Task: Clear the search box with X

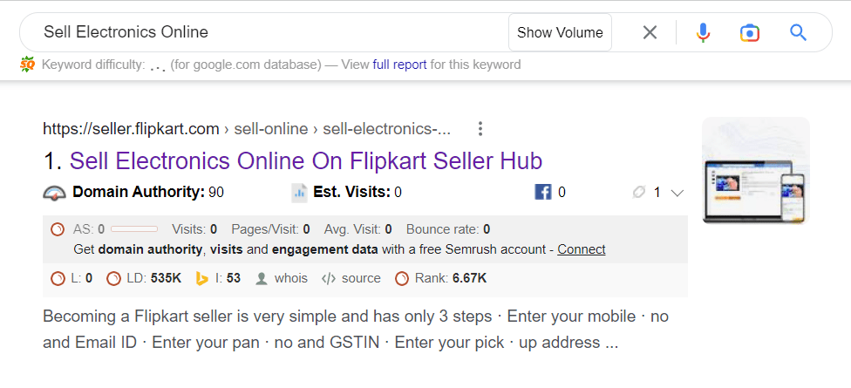Action: coord(650,32)
